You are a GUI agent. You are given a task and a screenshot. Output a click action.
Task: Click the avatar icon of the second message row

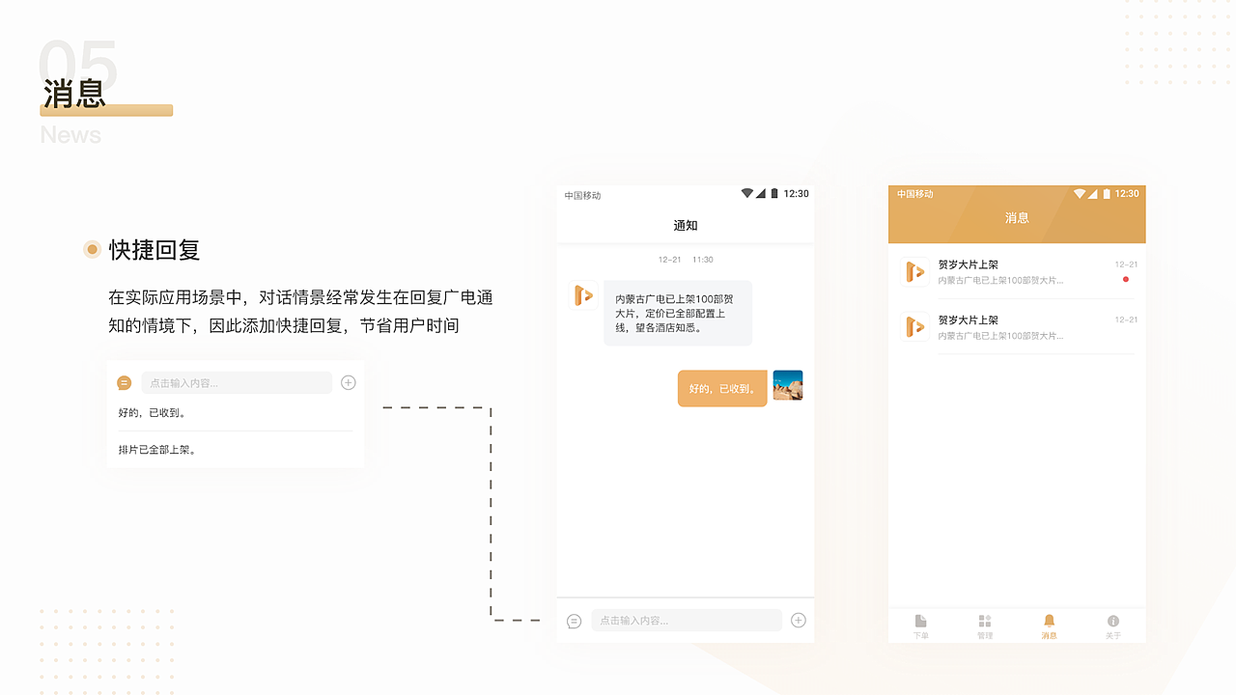[x=914, y=327]
